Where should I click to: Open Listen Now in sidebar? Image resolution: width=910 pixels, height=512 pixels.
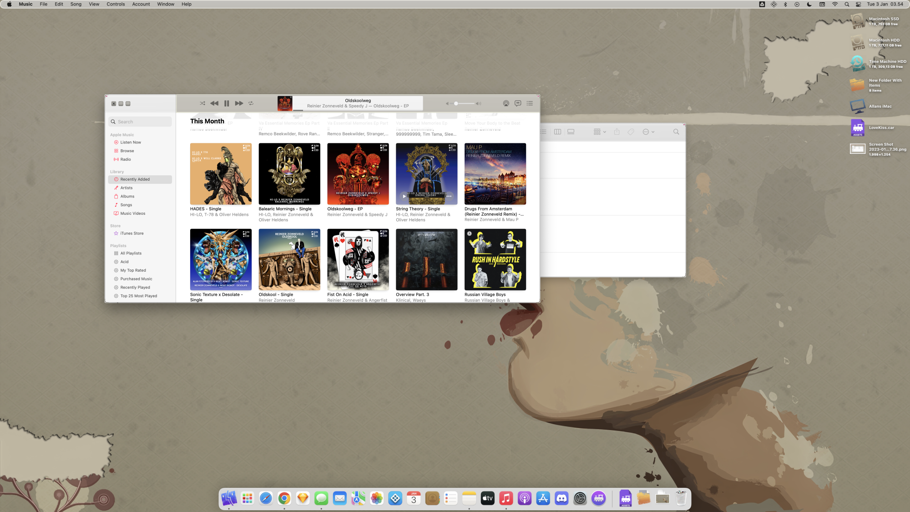(x=131, y=142)
